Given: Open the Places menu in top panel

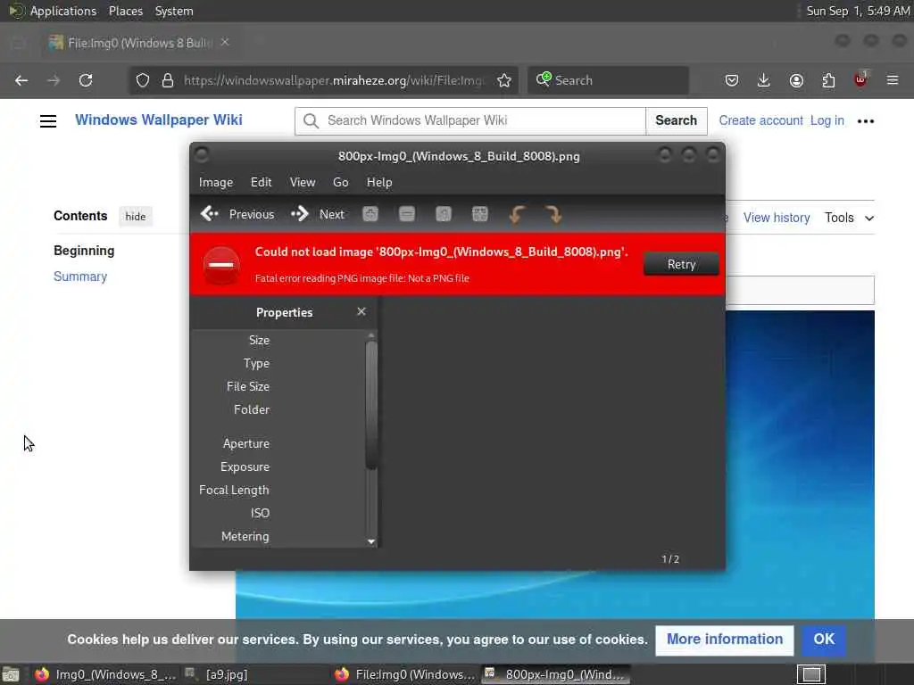Looking at the screenshot, I should pos(126,11).
